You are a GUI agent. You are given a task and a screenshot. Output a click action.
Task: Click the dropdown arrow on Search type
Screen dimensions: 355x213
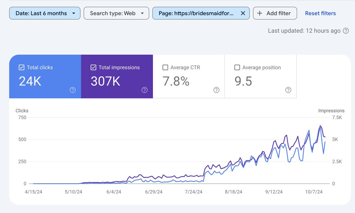click(x=142, y=13)
